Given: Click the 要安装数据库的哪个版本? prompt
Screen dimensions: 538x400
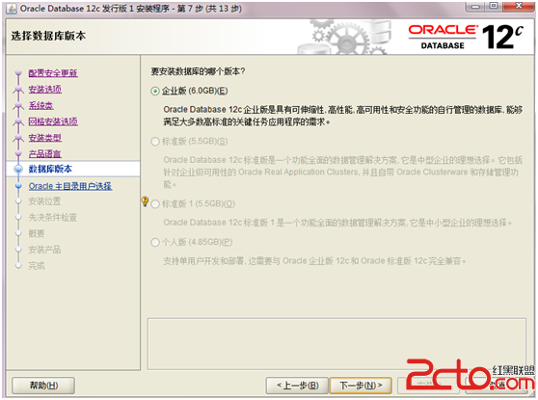Looking at the screenshot, I should point(198,71).
